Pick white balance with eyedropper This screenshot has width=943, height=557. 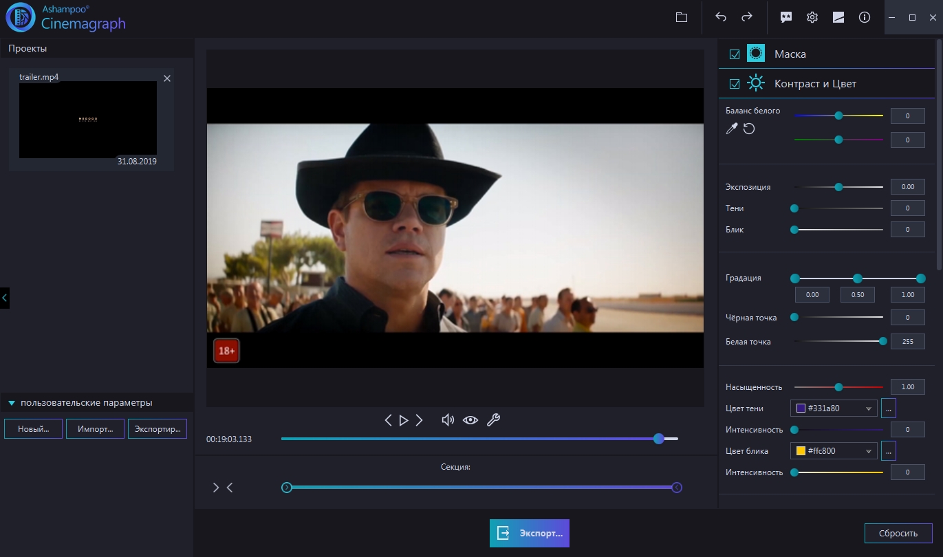[732, 129]
